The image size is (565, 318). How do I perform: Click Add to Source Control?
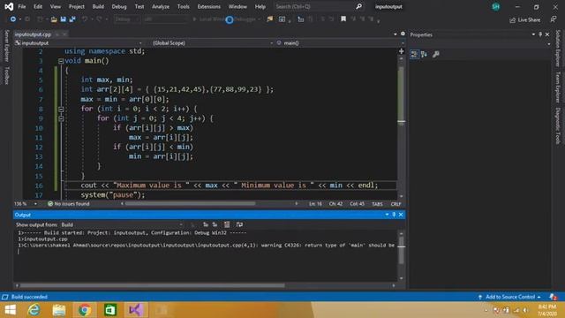pyautogui.click(x=509, y=297)
